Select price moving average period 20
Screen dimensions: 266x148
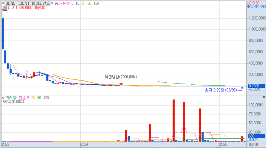(83, 3)
